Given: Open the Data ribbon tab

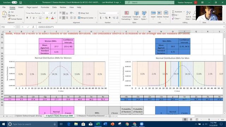Looking at the screenshot, I should [x=54, y=7].
